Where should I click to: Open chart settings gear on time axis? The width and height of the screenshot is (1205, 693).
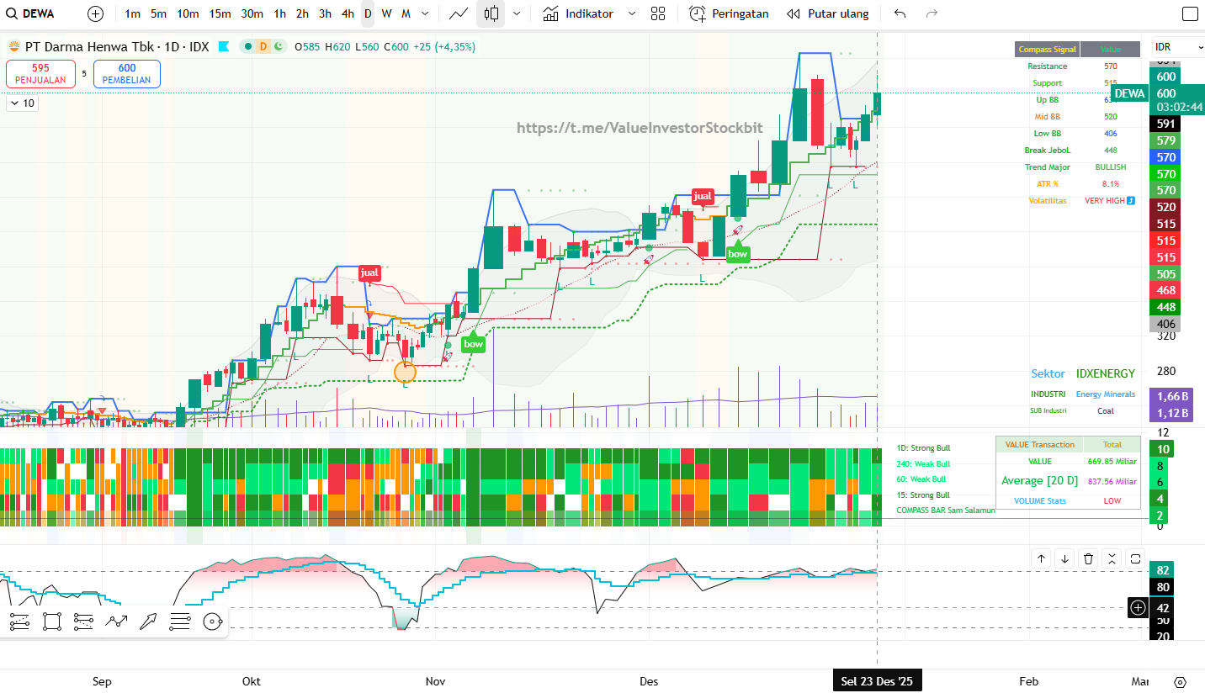(x=1180, y=682)
